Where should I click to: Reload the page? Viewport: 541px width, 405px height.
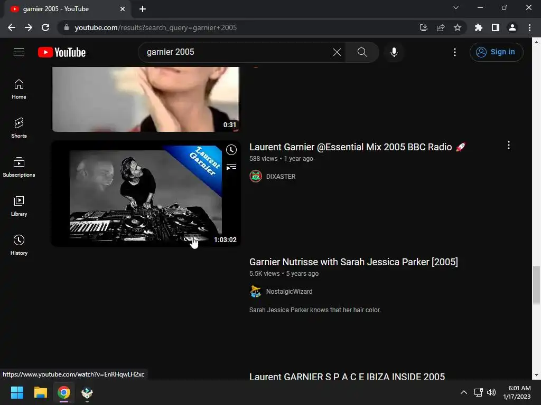click(45, 27)
